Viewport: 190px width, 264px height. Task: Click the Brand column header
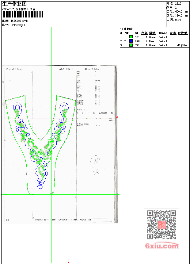[163, 33]
